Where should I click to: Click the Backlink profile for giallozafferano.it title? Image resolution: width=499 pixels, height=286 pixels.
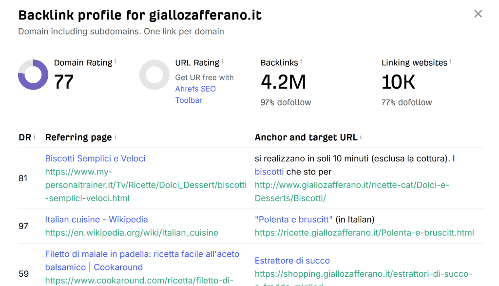coord(140,15)
